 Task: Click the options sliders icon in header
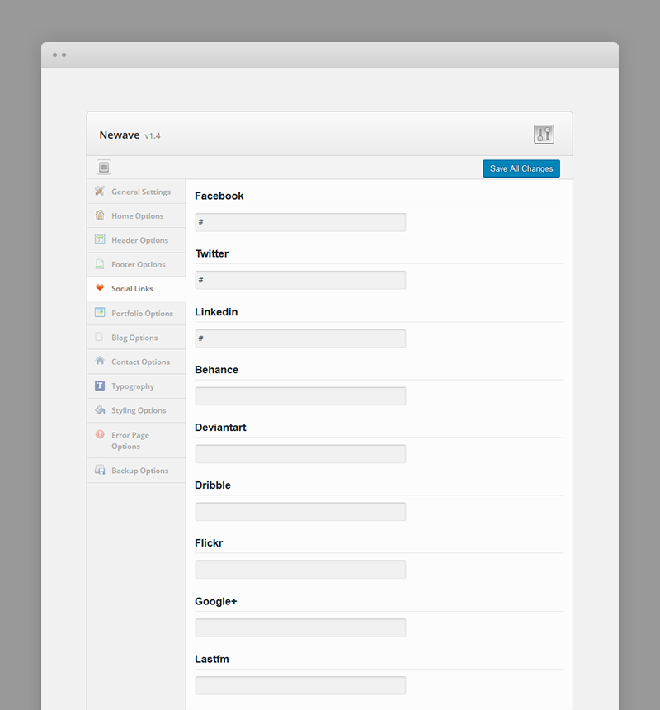(x=544, y=135)
